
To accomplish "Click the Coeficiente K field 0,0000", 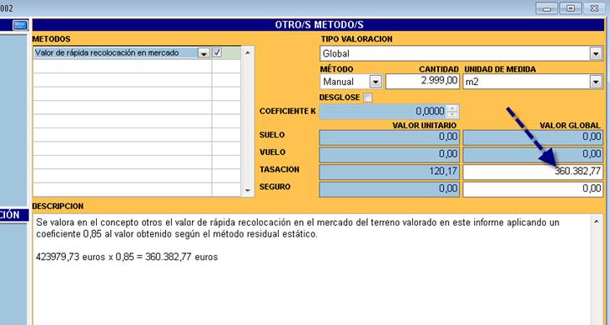I will [383, 112].
